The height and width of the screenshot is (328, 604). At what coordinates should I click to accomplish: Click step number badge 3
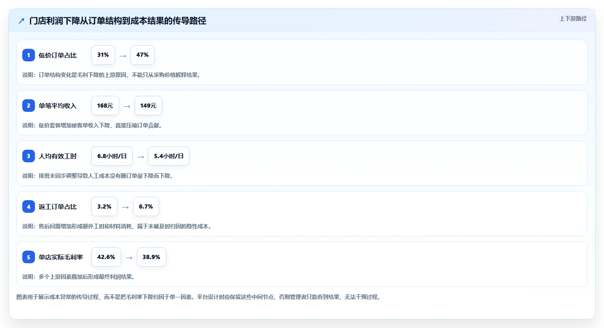tap(29, 156)
